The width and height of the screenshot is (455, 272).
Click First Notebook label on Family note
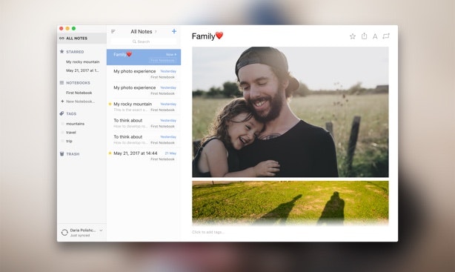coord(162,60)
